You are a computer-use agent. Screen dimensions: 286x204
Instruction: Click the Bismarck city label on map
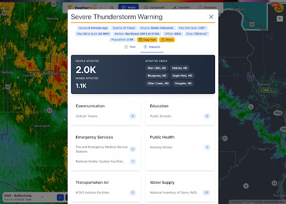coord(264,84)
